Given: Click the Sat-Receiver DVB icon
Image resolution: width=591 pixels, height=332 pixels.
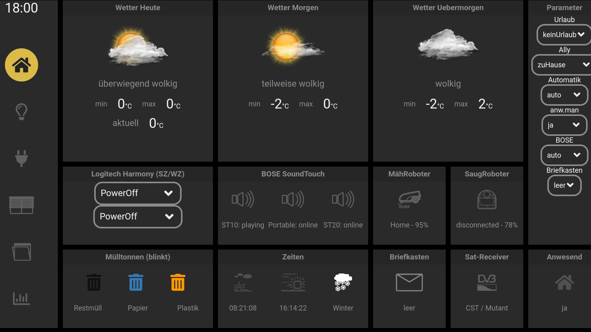Looking at the screenshot, I should [x=487, y=282].
